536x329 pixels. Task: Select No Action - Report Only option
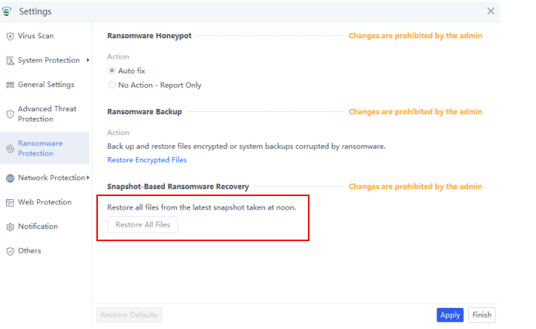pos(112,85)
